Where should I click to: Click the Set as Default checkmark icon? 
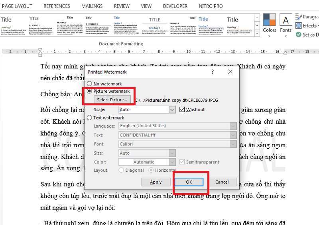coord(298,35)
